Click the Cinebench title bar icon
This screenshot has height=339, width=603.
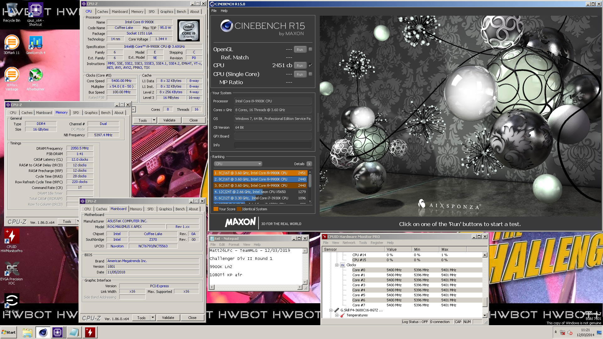[212, 4]
